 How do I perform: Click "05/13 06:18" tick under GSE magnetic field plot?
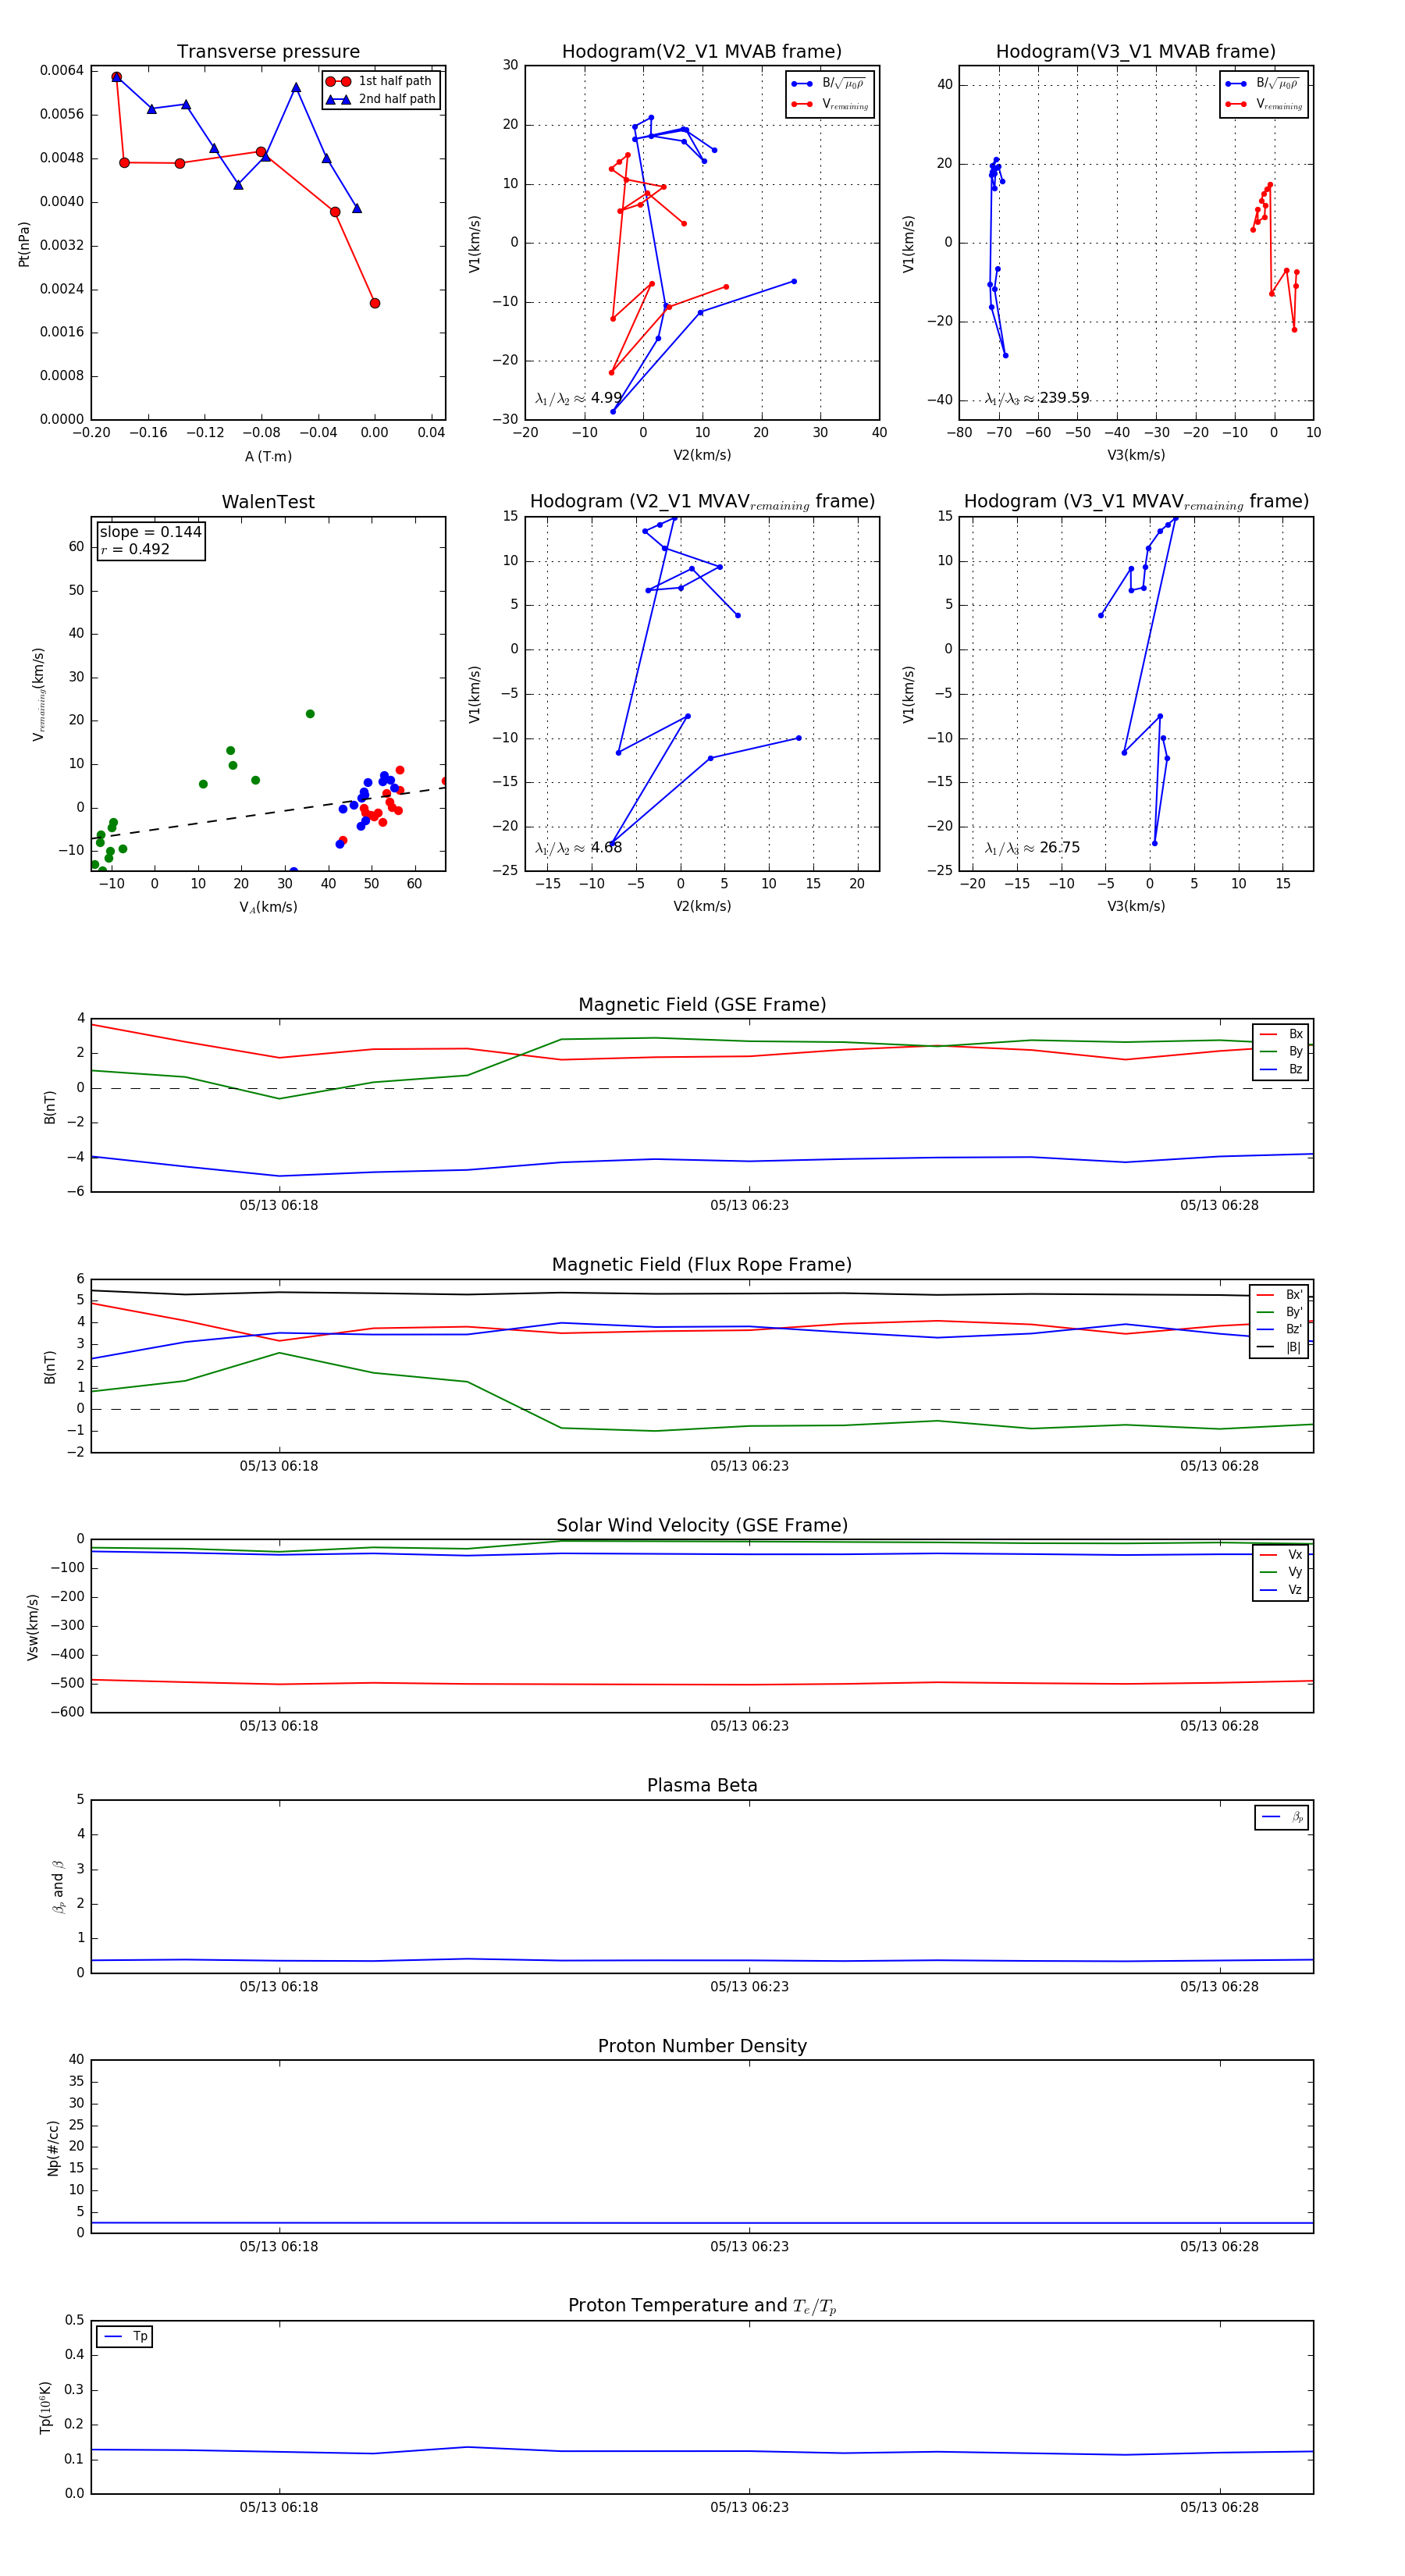tap(279, 1206)
